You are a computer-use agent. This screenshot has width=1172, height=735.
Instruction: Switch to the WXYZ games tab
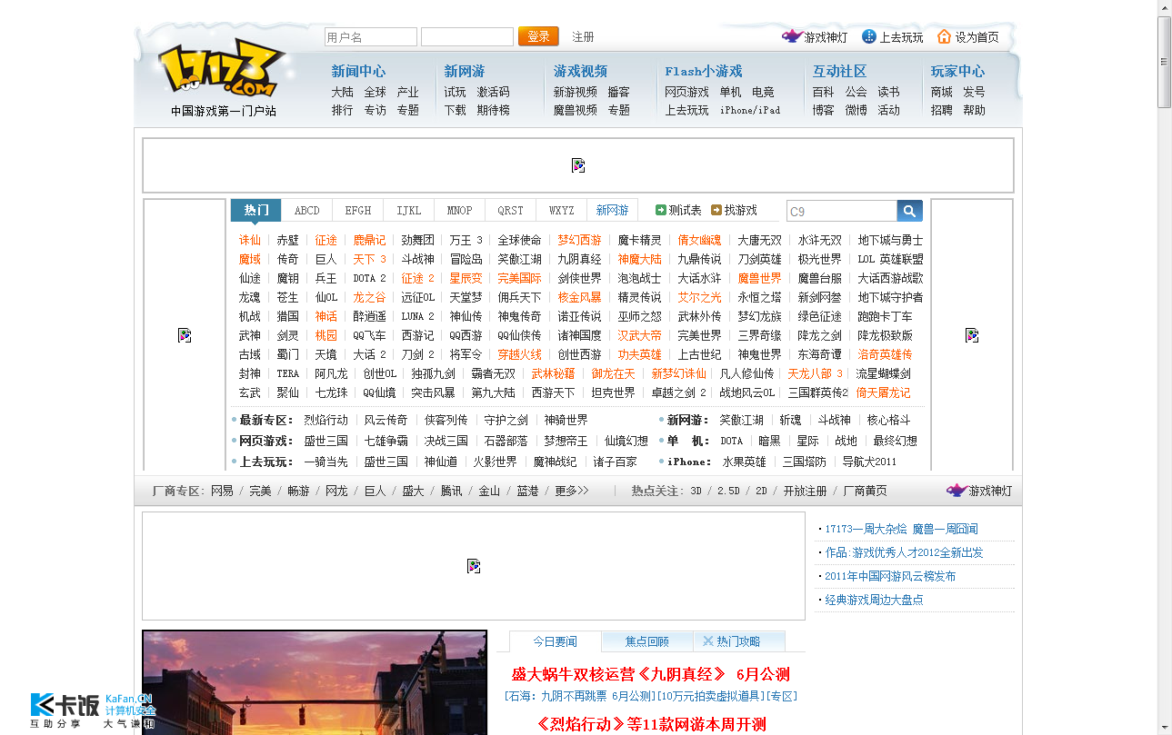coord(562,210)
